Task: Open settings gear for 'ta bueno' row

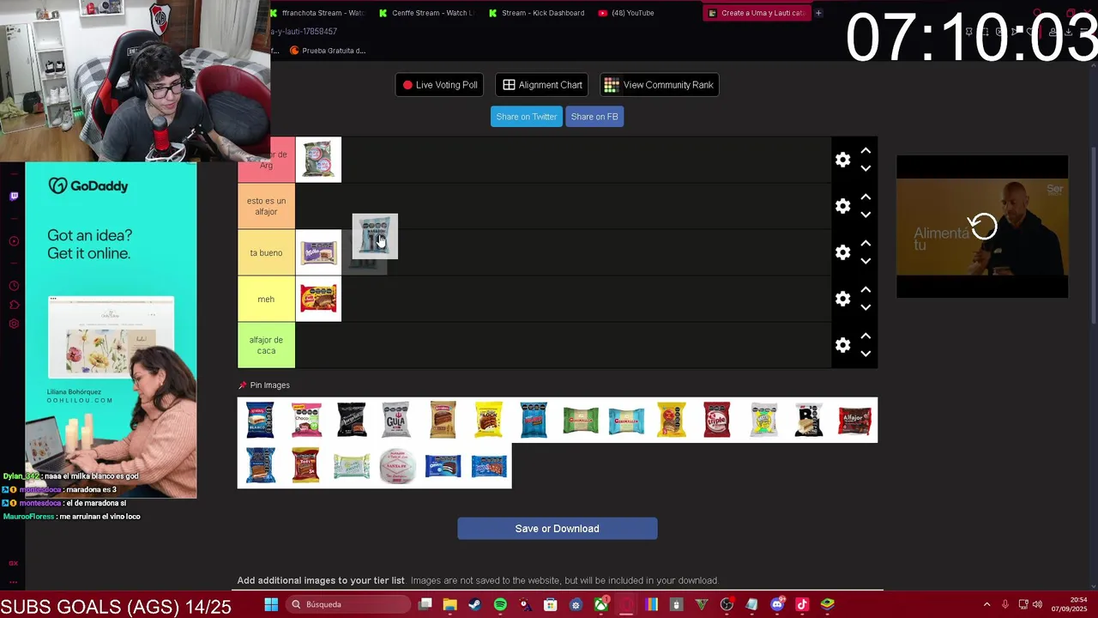Action: pyautogui.click(x=843, y=252)
